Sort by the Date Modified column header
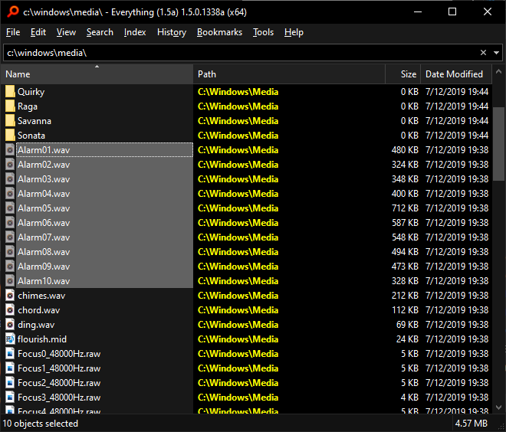Viewport: 506px width, 432px height. coord(456,74)
